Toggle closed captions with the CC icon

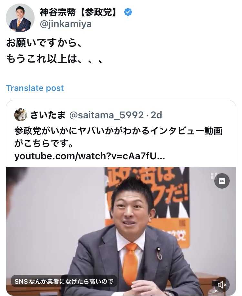222,181
